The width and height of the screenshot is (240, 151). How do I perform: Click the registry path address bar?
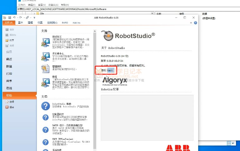point(129,9)
